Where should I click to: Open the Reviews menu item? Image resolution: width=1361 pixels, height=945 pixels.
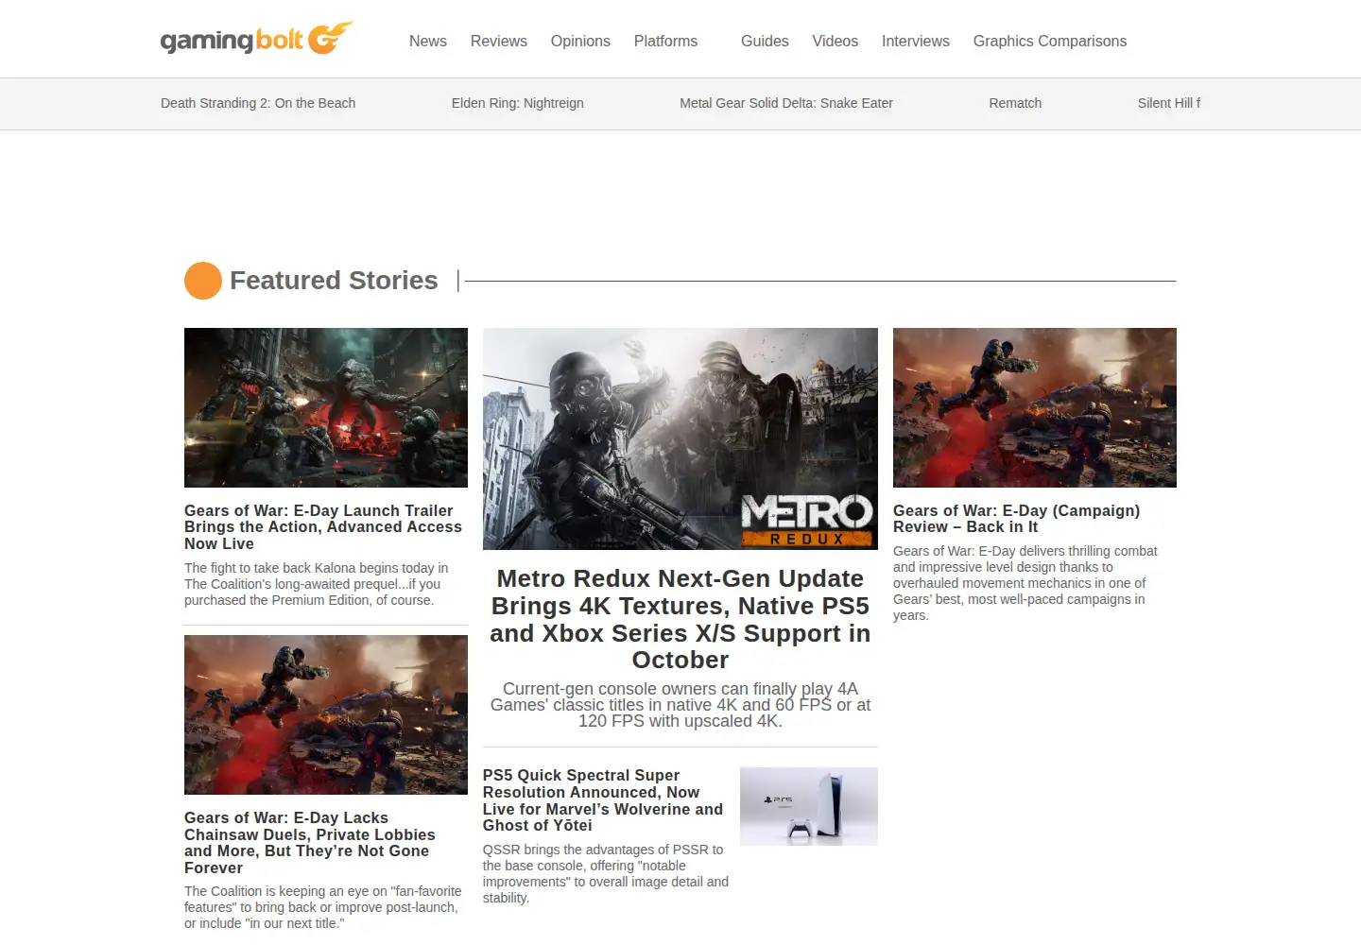point(499,42)
